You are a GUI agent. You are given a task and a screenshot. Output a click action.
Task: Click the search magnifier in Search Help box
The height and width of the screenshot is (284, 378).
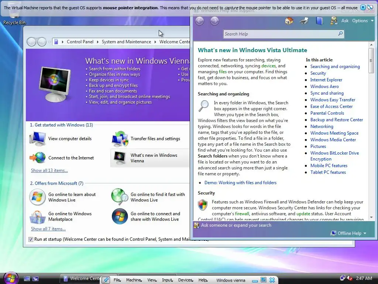[x=340, y=34]
